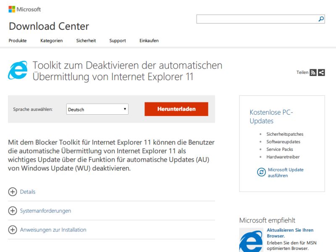Click the Internet Explorer thumbnail under Microsoft empfiehlt
Screen dimensions: 336x252
pyautogui.click(x=251, y=240)
